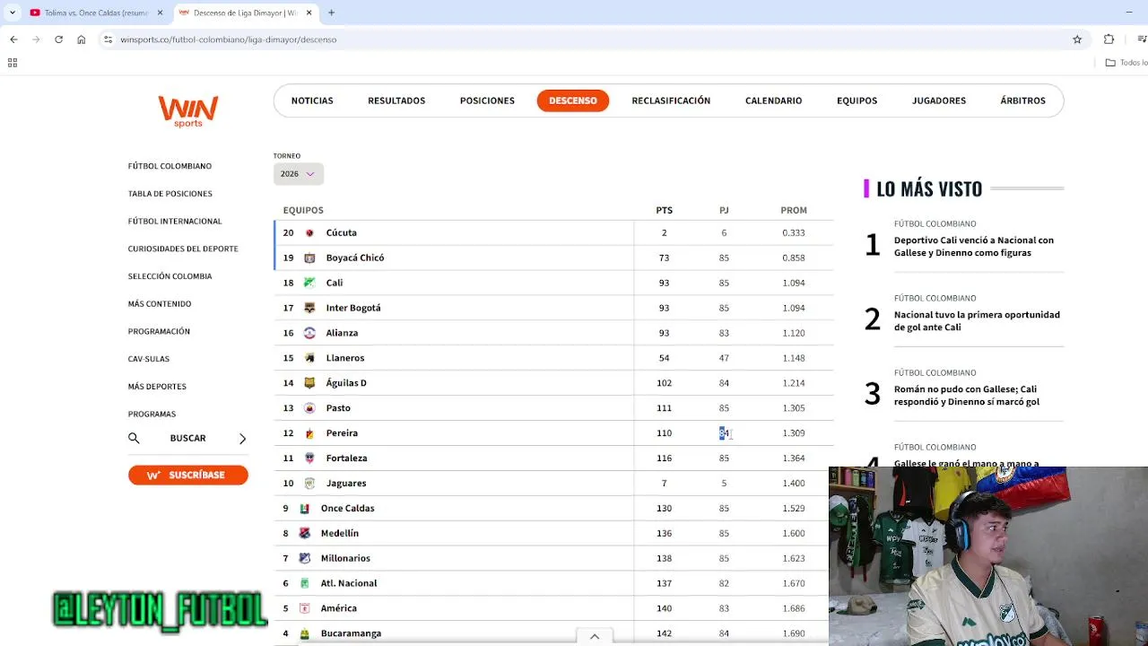Expand the BUSCAR arrow in sidebar
1148x646 pixels.
click(242, 439)
